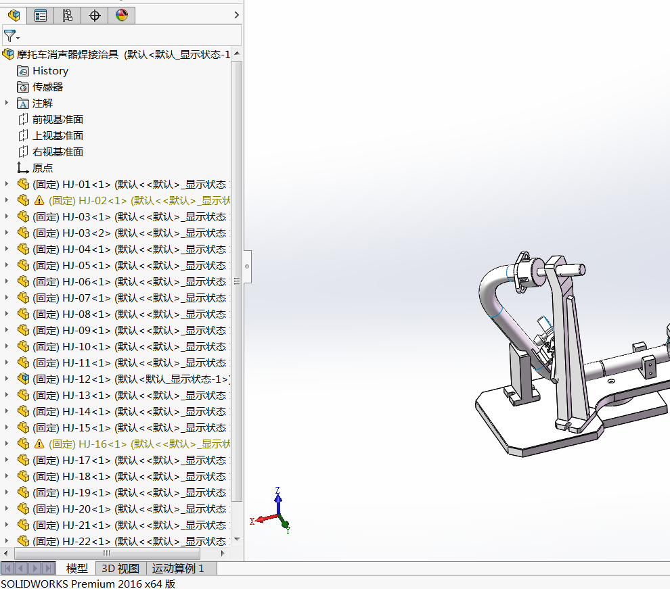Image resolution: width=670 pixels, height=589 pixels.
Task: Click the History folder icon
Action: (x=23, y=71)
